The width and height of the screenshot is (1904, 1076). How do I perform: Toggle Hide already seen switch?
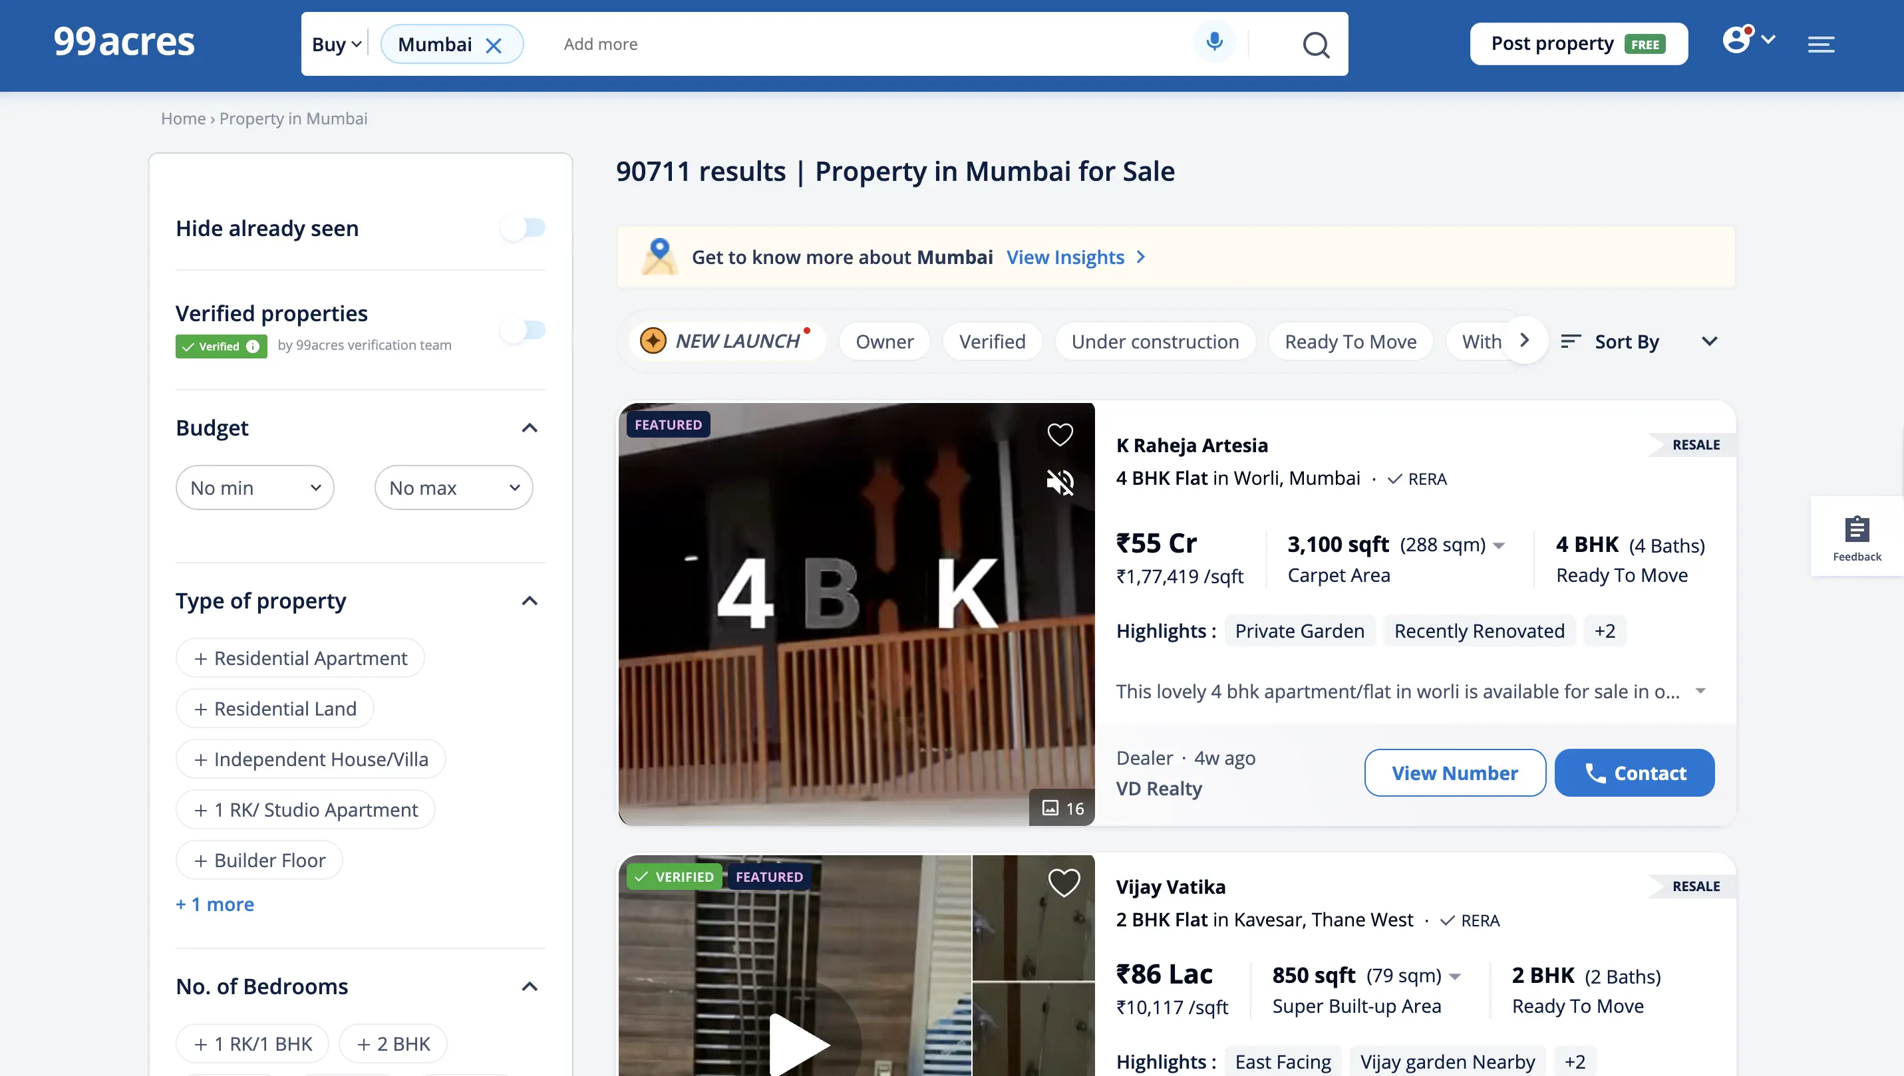(522, 227)
